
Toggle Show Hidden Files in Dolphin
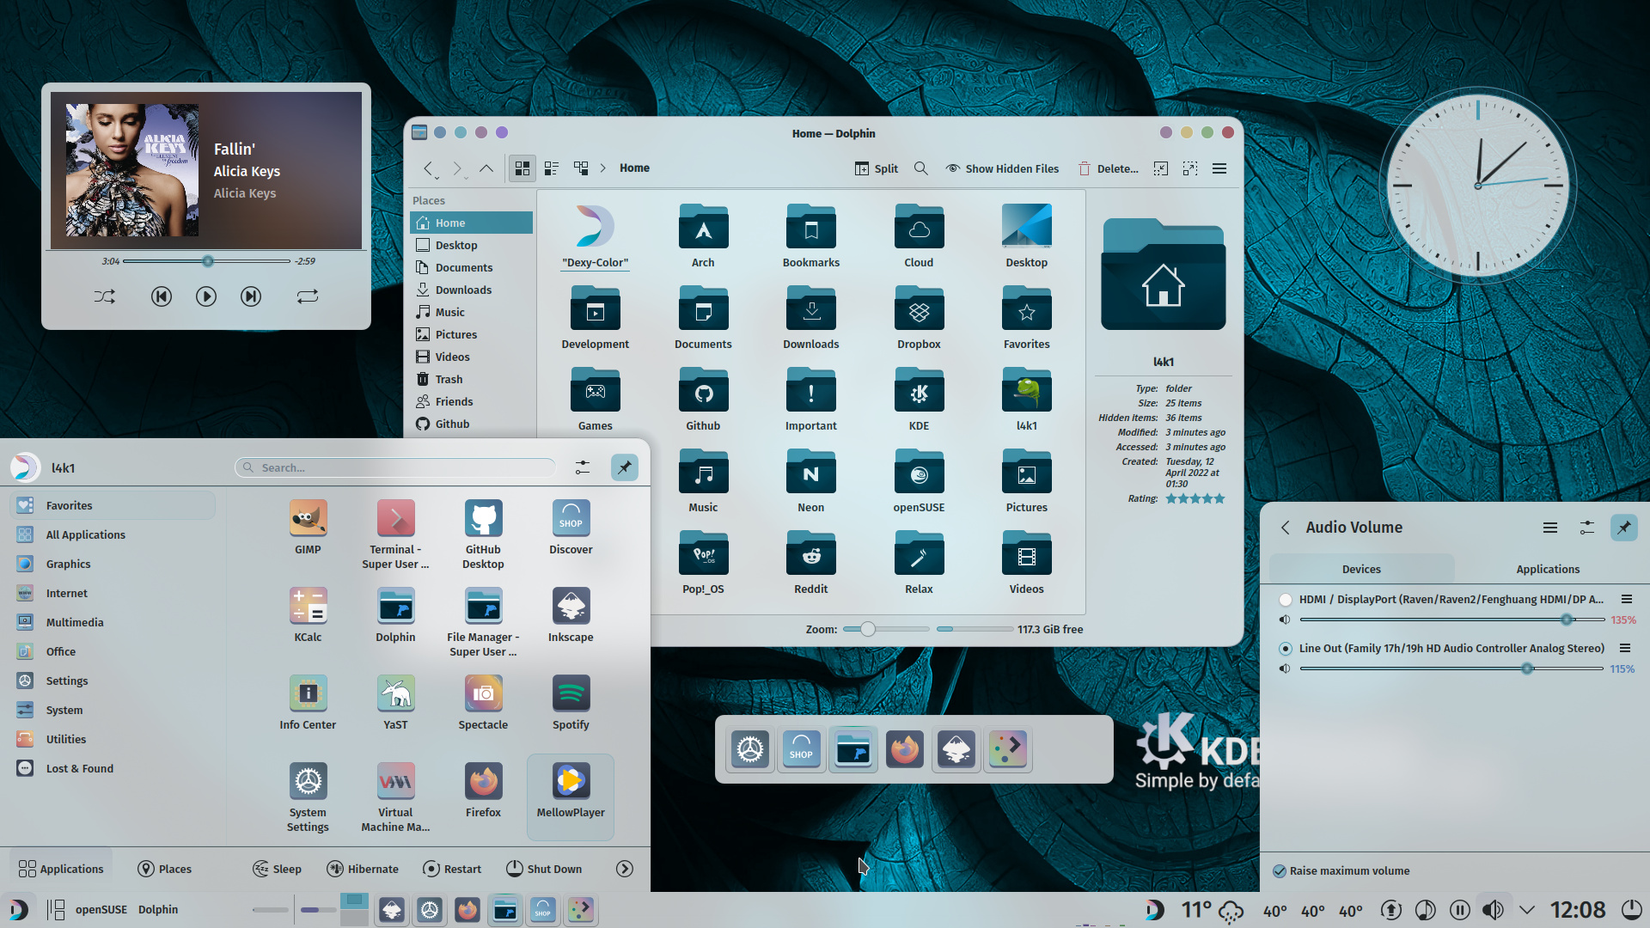click(1002, 168)
